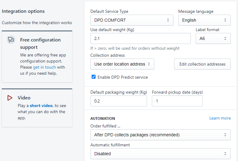Focus the Use default weight (Kg) field
This screenshot has width=238, height=161.
tap(140, 38)
